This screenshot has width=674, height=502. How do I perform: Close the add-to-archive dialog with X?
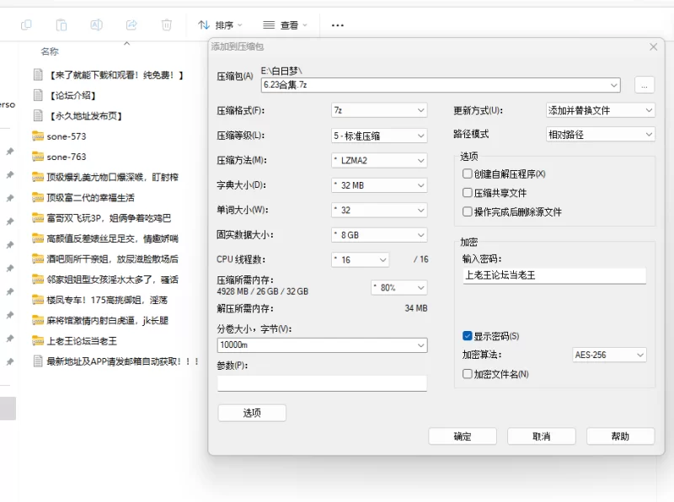click(x=653, y=47)
